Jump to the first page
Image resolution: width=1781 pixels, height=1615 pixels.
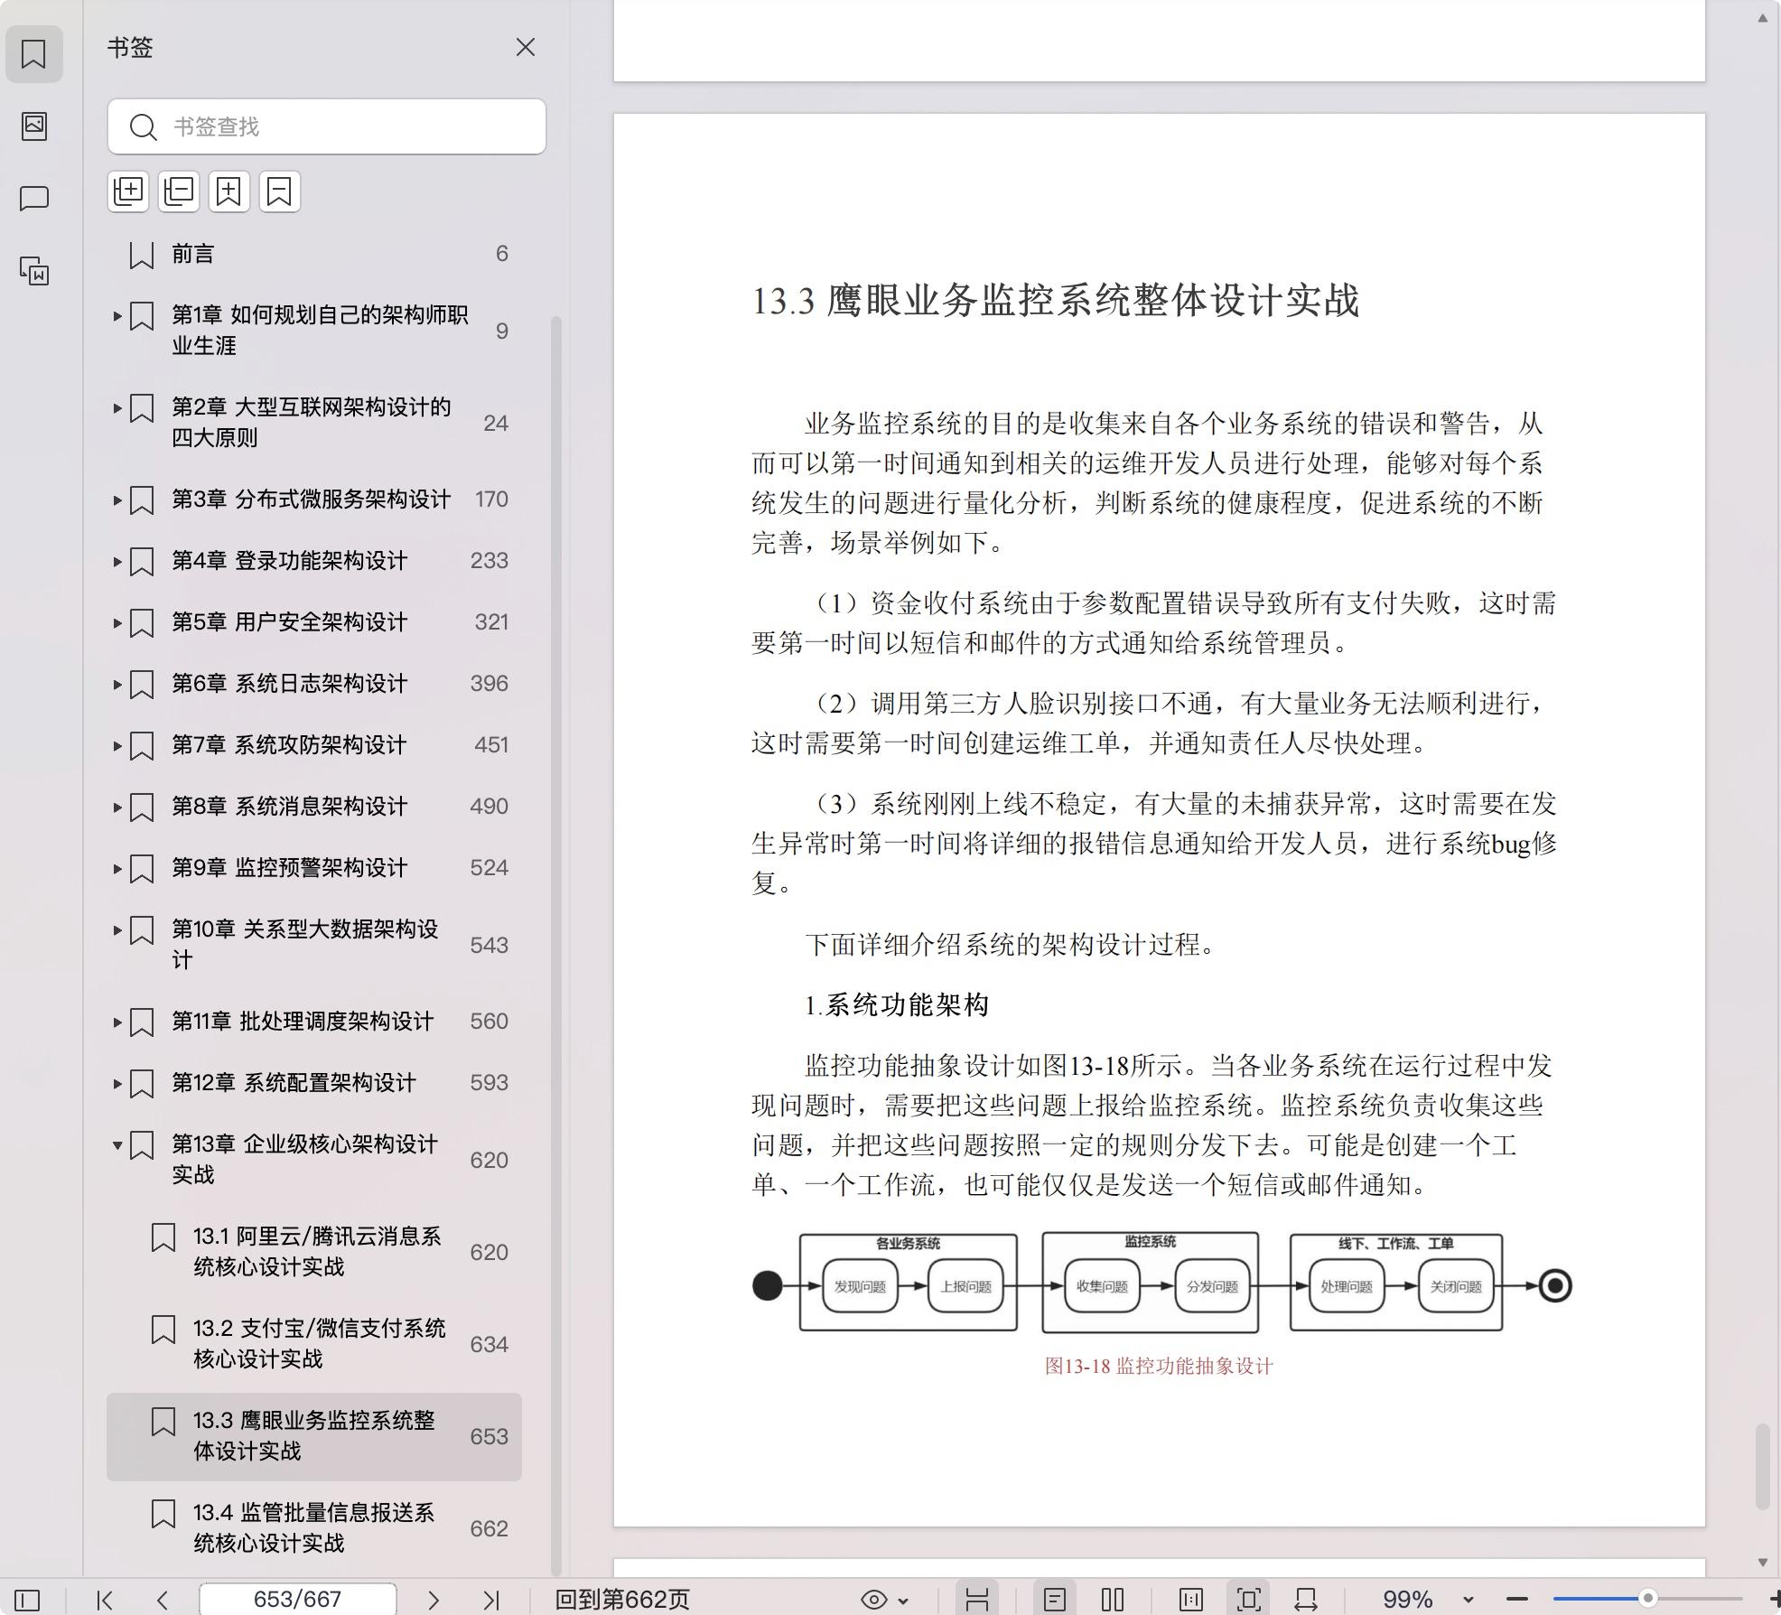click(105, 1600)
